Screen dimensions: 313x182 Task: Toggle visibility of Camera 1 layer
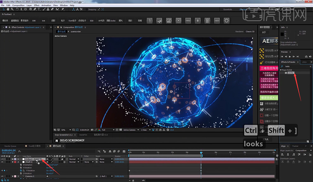tap(2, 176)
